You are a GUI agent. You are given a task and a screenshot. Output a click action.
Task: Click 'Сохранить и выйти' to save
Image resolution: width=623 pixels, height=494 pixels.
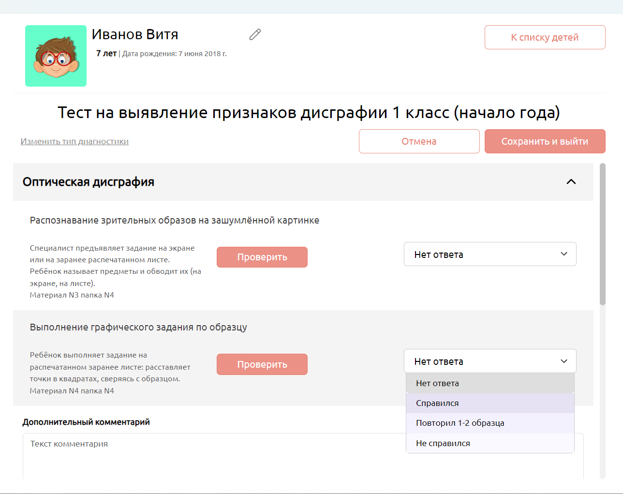click(545, 141)
